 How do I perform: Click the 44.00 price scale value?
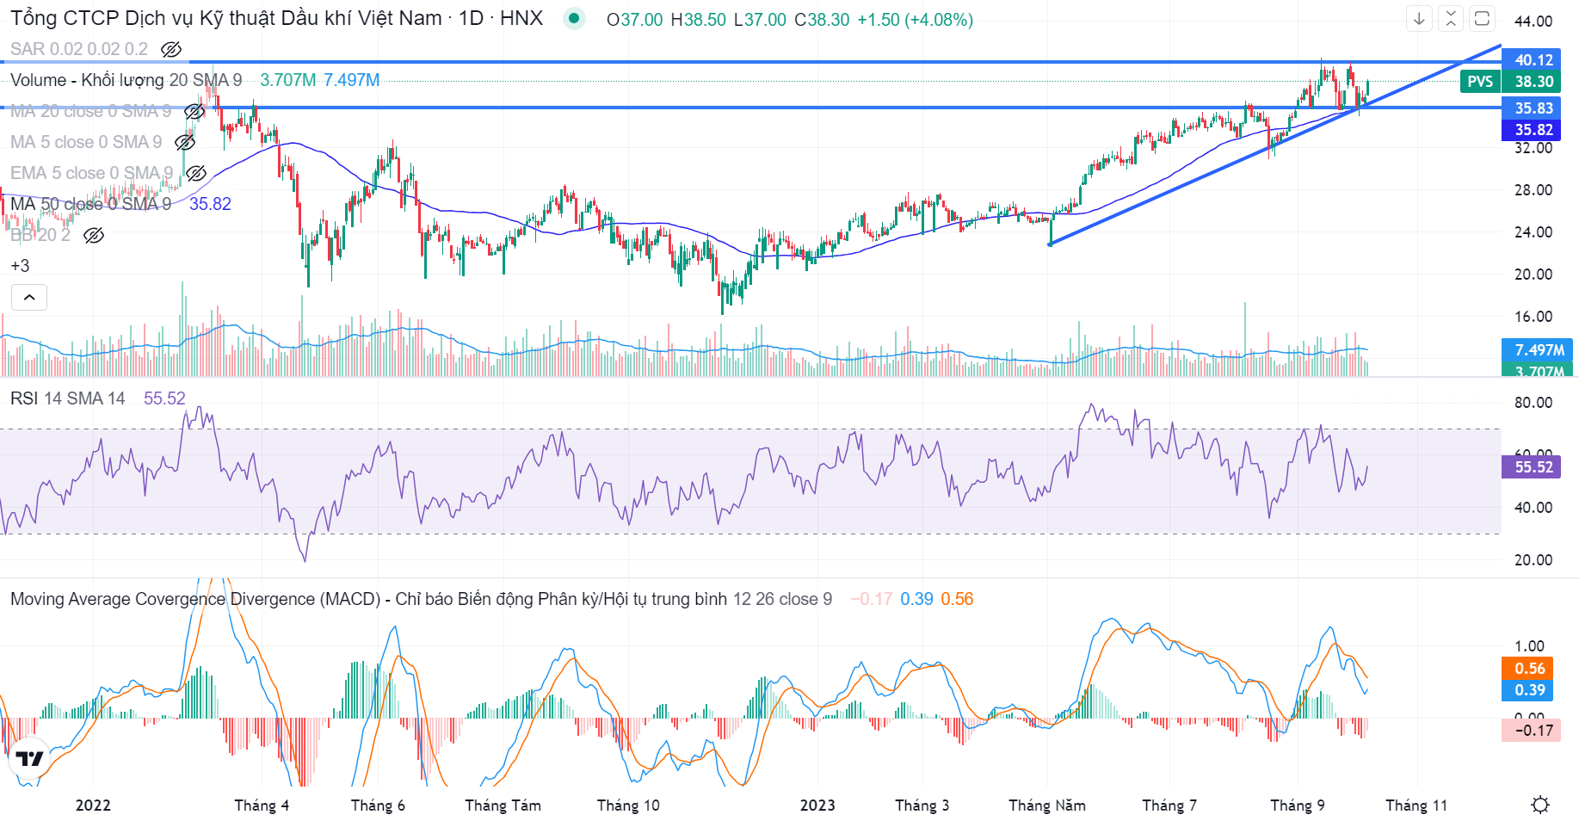tap(1533, 22)
